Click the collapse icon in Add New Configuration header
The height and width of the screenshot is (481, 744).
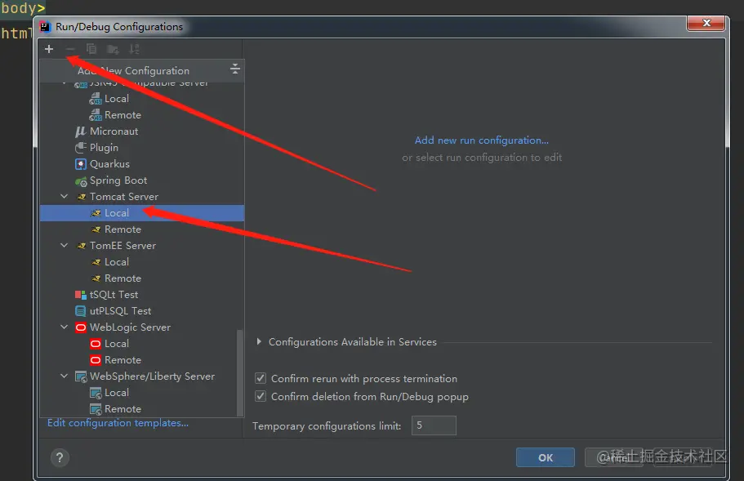click(x=235, y=69)
